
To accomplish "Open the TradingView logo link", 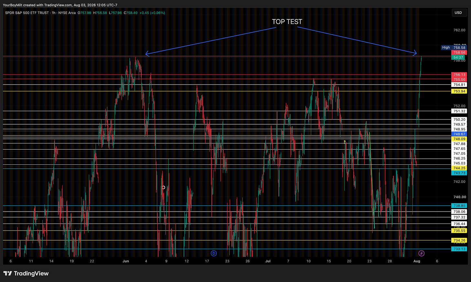I will pyautogui.click(x=26, y=274).
